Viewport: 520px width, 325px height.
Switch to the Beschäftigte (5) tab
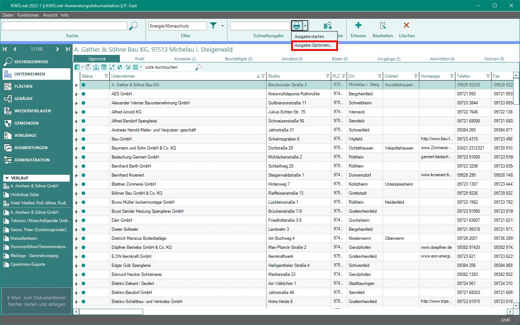[239, 59]
